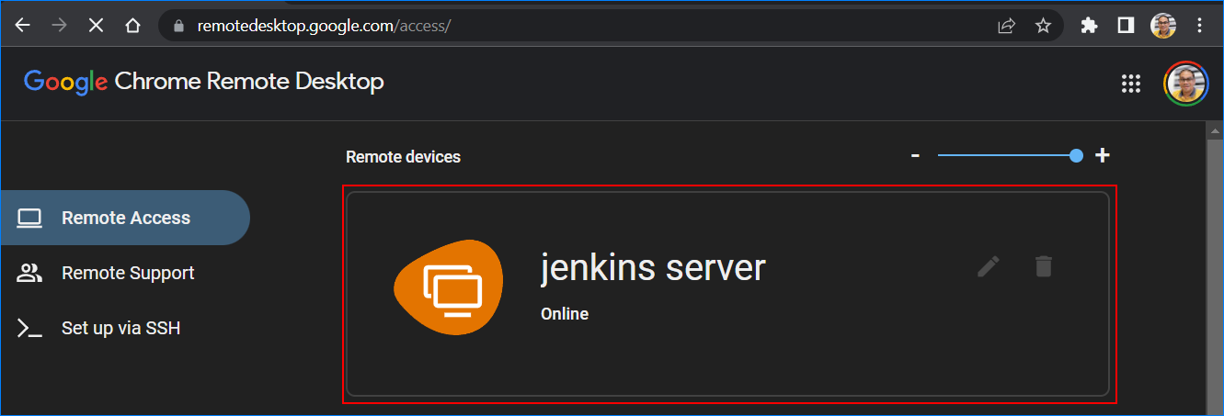Open the Chrome extensions puzzle icon

pyautogui.click(x=1090, y=26)
